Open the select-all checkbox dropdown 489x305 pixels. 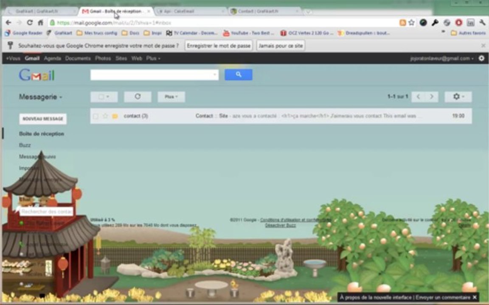104,97
